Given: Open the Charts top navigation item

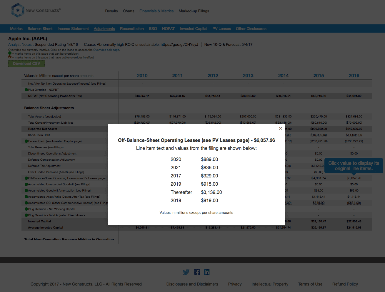Looking at the screenshot, I should coord(129,11).
